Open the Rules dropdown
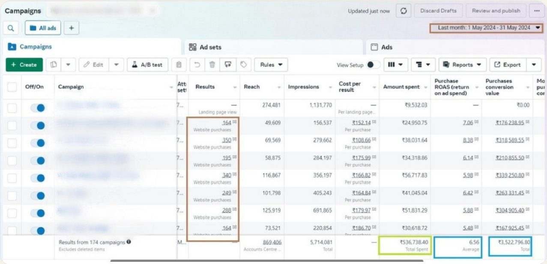The image size is (547, 264). point(271,65)
